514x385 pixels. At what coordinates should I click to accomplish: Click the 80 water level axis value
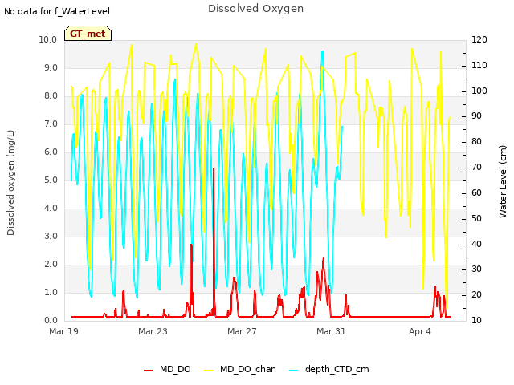476,142
